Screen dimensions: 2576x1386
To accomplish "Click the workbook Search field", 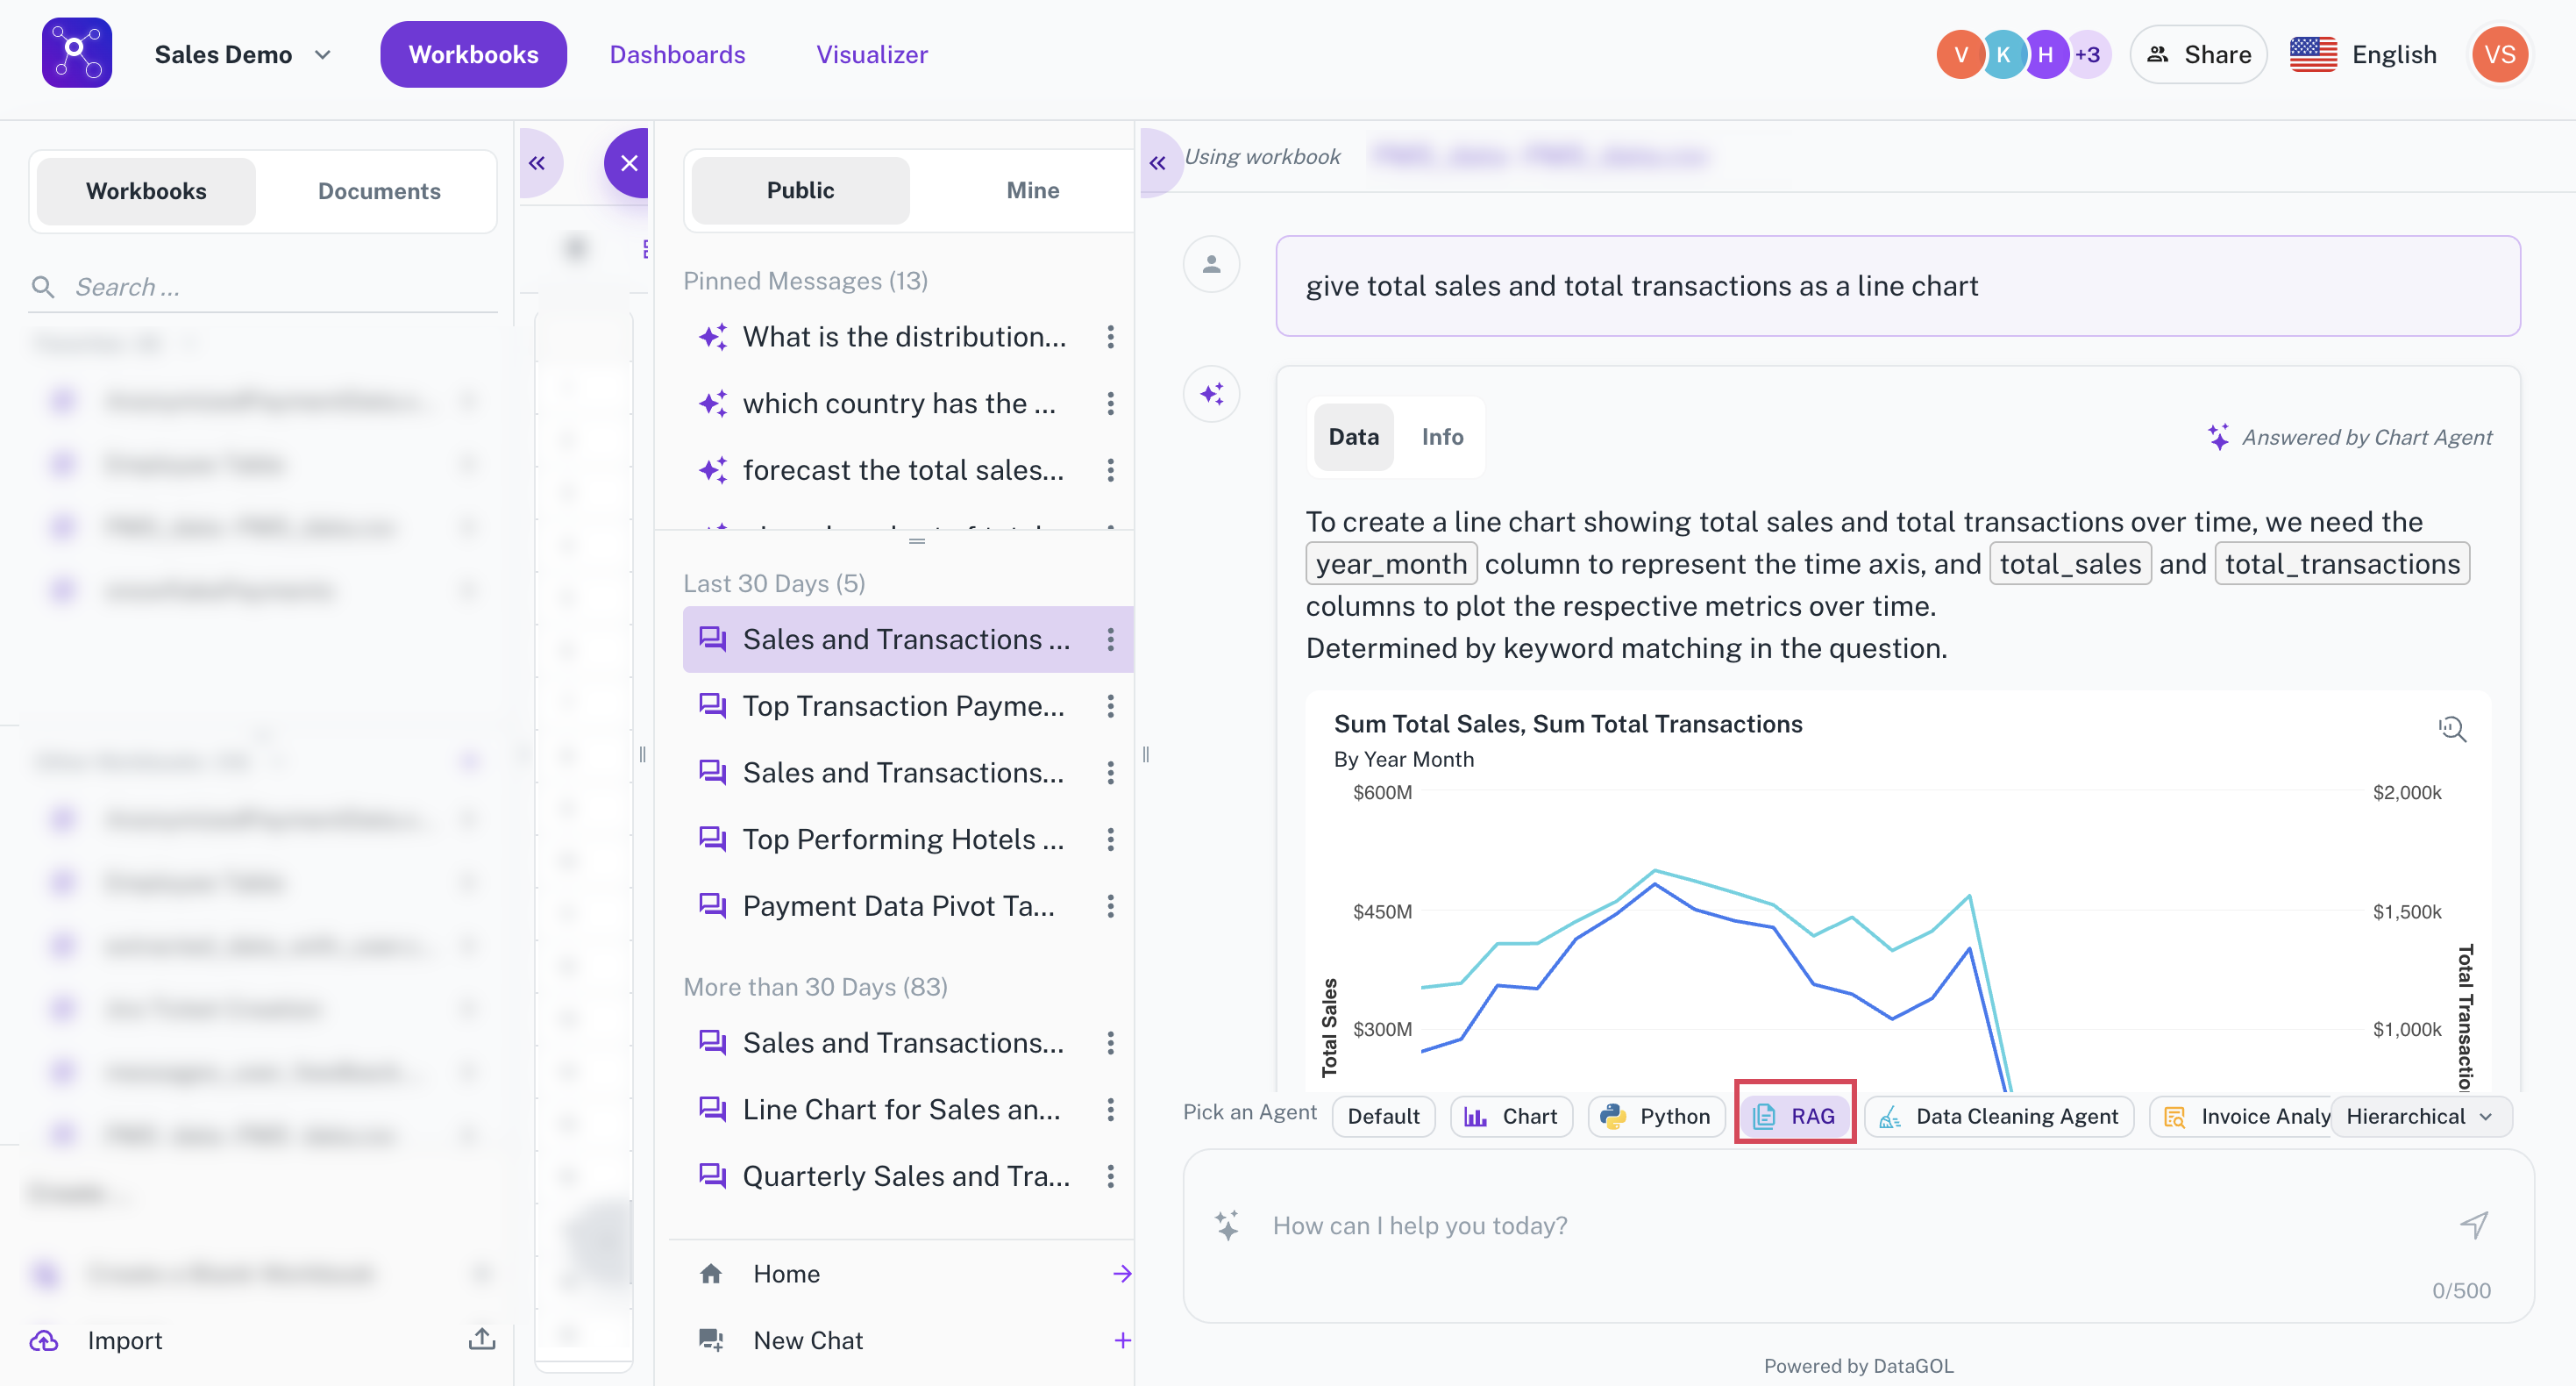I will pyautogui.click(x=263, y=287).
